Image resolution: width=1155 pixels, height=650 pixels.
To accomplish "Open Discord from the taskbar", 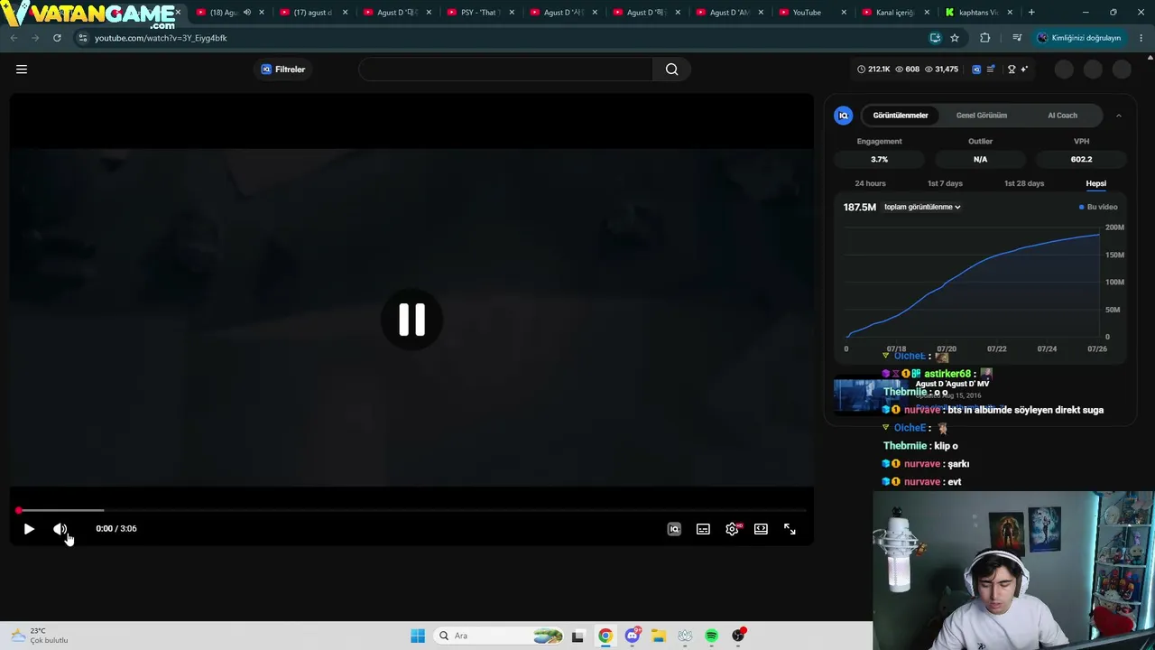I will pos(633,636).
